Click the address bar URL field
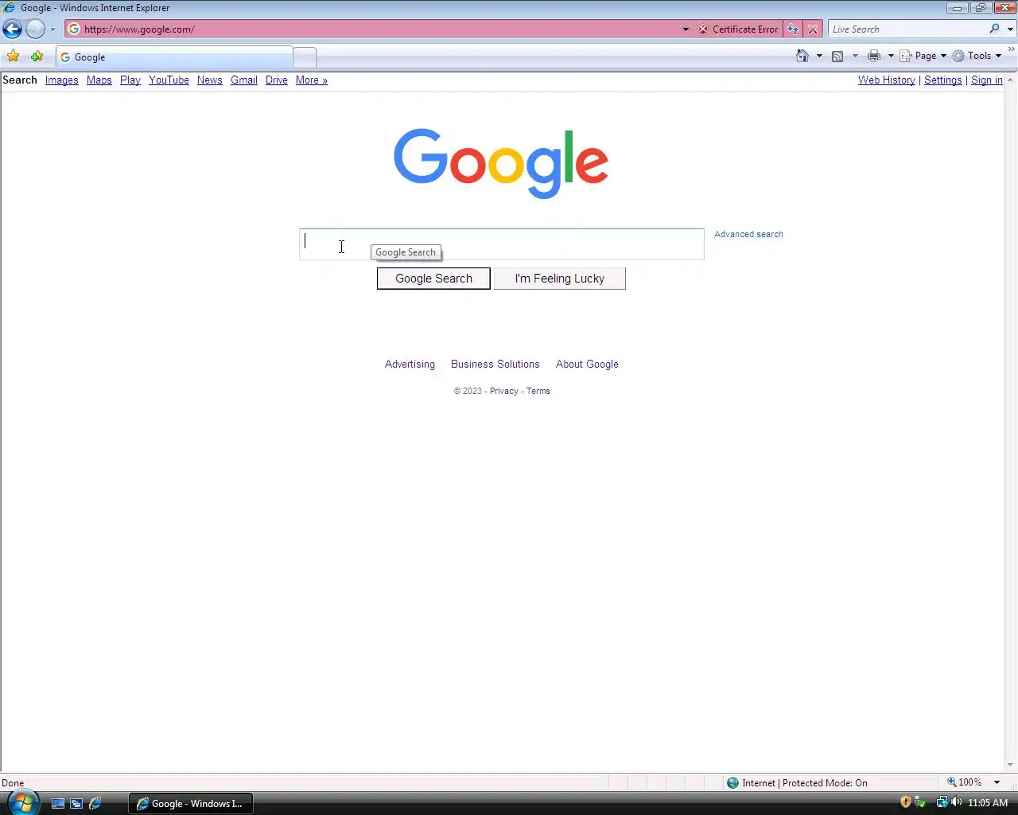1018x815 pixels. 372,29
